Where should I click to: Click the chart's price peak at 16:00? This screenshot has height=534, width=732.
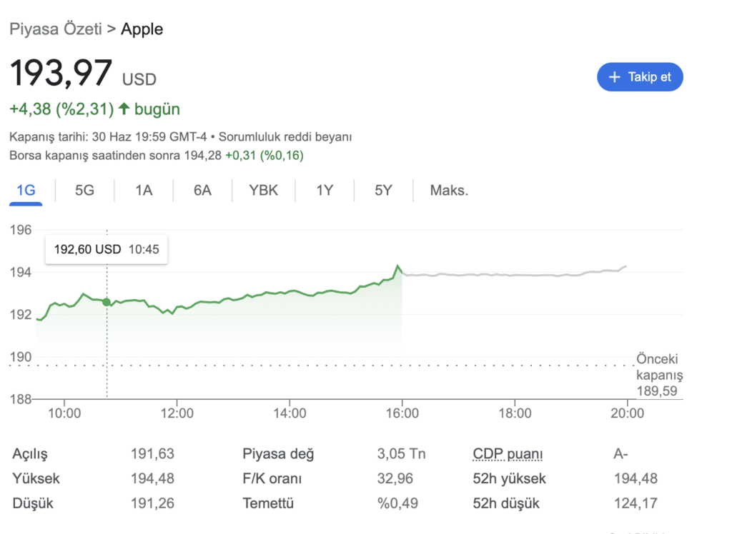[x=397, y=266]
